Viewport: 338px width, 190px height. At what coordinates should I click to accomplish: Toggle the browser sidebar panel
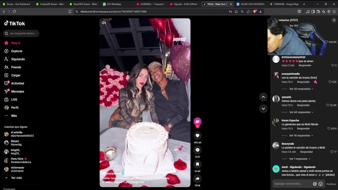313,12
